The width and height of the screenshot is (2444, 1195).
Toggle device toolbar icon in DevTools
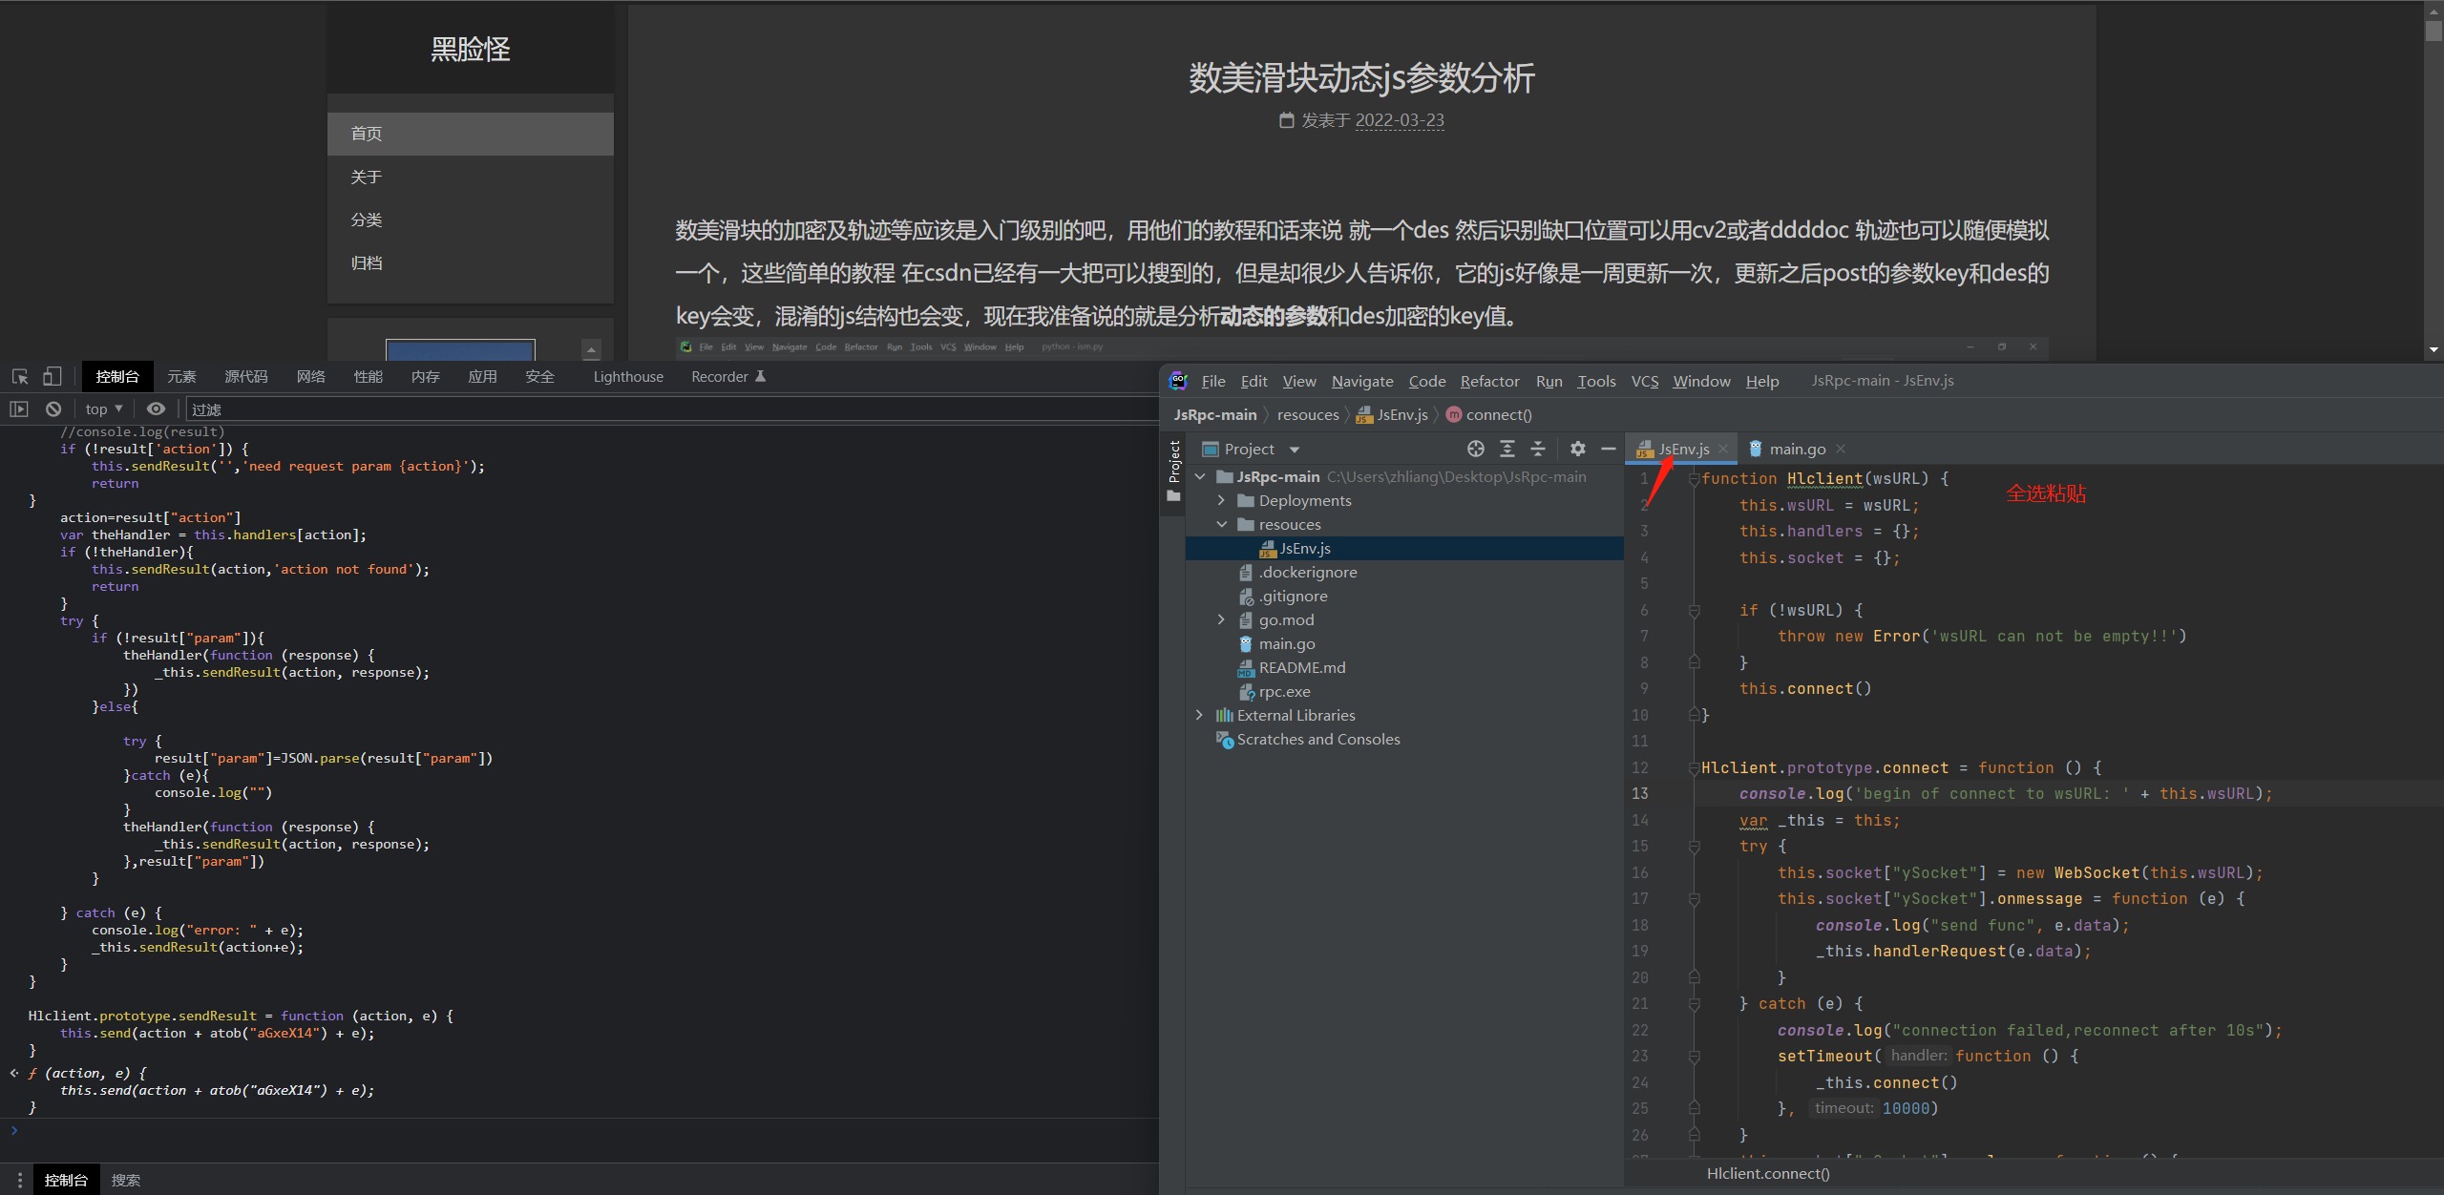pos(53,376)
